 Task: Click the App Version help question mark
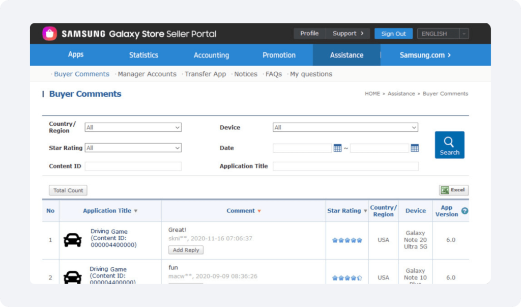pyautogui.click(x=465, y=211)
